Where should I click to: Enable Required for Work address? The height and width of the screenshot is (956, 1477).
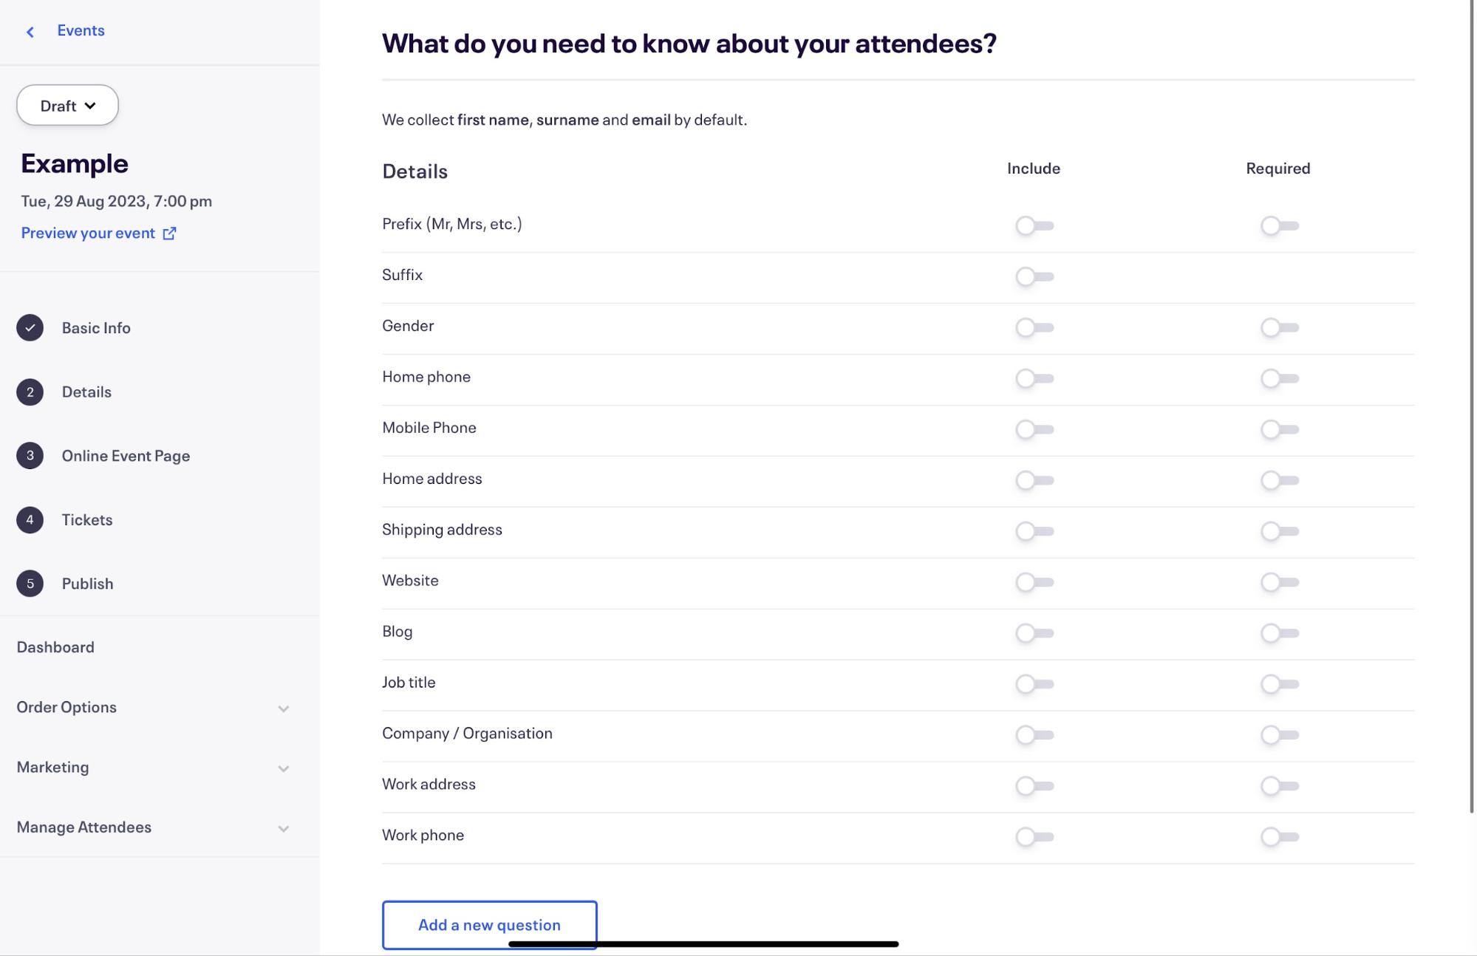pyautogui.click(x=1280, y=787)
